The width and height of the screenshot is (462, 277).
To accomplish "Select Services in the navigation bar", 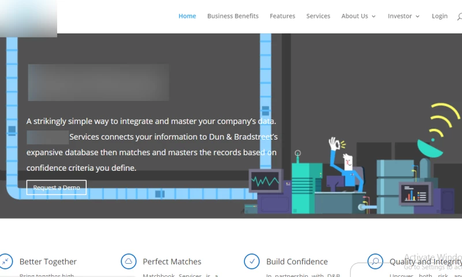I will click(318, 16).
